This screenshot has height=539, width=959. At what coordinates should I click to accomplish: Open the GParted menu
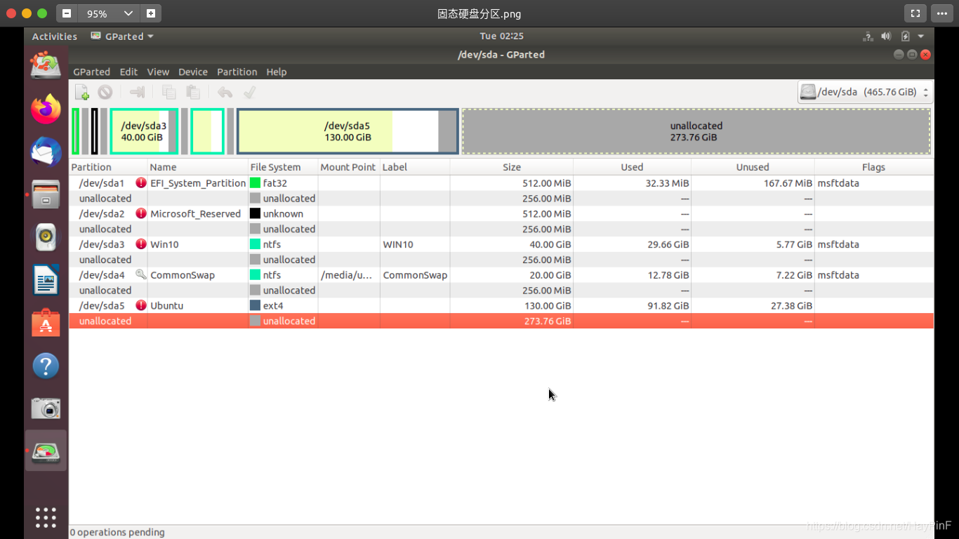click(x=92, y=72)
